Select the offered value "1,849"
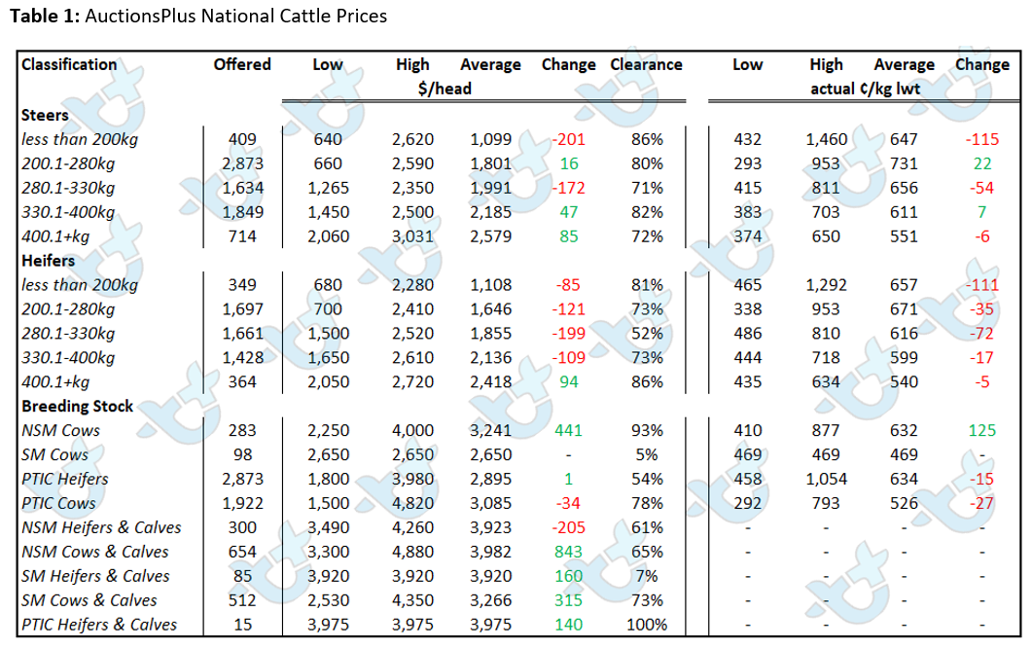Screen dimensions: 1032x648 243,212
